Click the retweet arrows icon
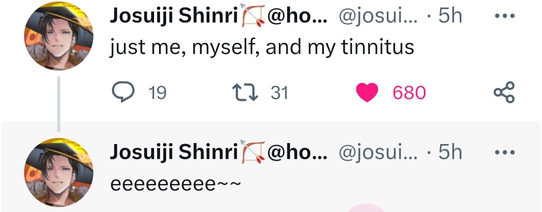Viewport: 542px width, 212px height. [244, 92]
